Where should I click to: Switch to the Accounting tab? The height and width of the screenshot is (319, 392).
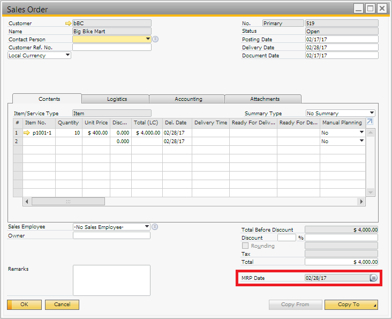(187, 99)
